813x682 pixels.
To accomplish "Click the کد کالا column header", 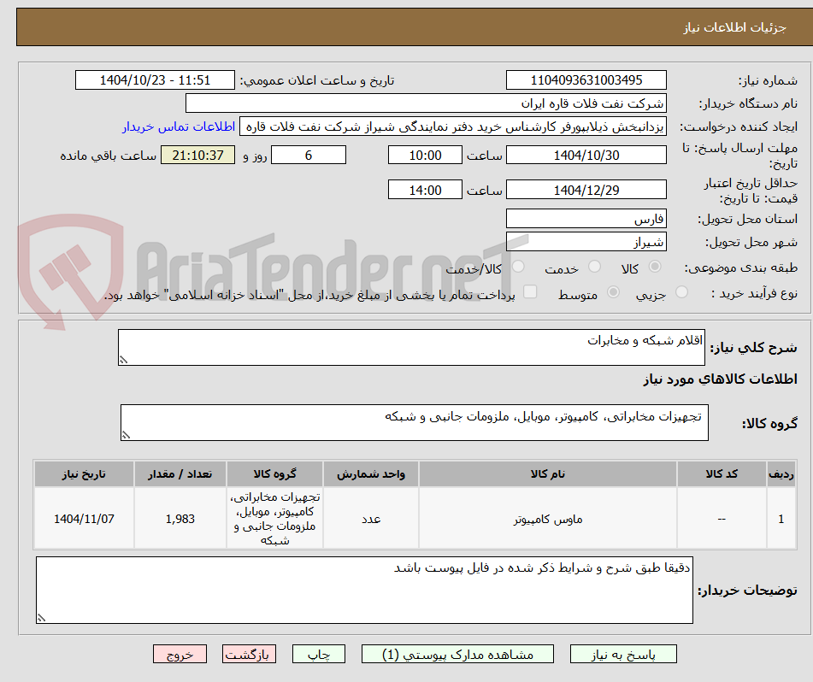I will click(x=722, y=473).
